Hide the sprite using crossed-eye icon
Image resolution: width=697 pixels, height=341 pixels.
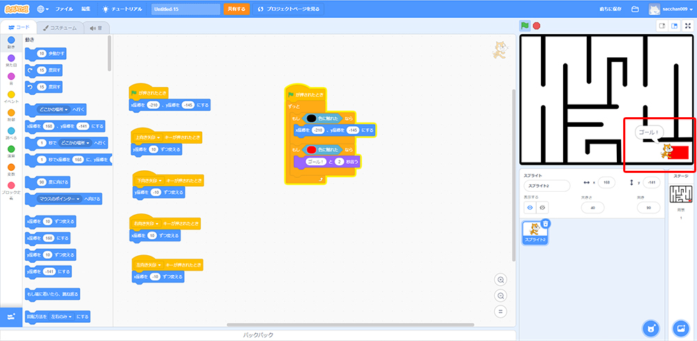[x=543, y=207]
